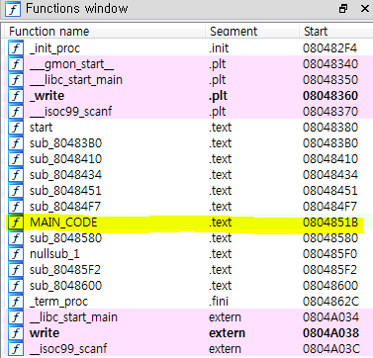Click the icon beside extern write
This screenshot has width=373, height=358.
click(x=16, y=333)
